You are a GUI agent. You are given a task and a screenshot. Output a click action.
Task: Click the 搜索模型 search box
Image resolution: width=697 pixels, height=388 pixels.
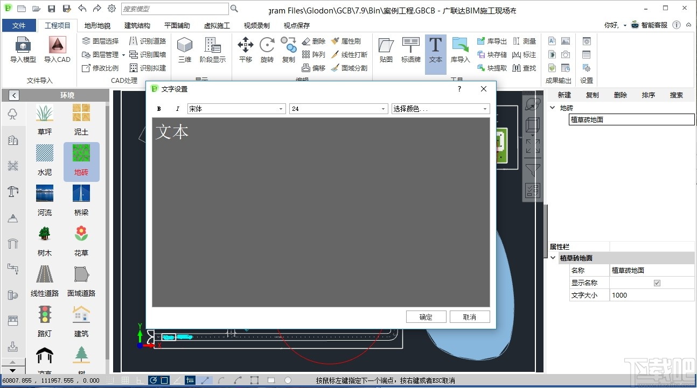(175, 9)
